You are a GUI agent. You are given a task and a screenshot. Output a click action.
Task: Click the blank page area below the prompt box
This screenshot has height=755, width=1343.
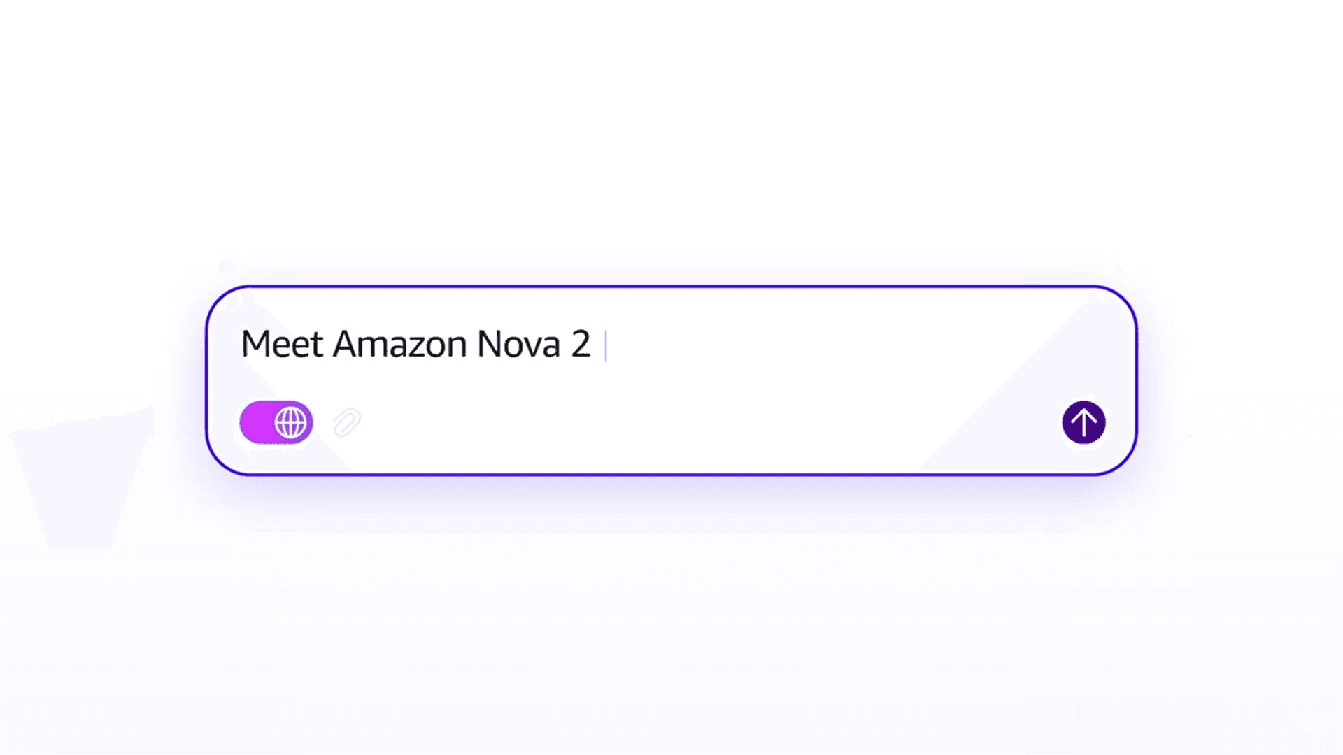click(x=671, y=615)
